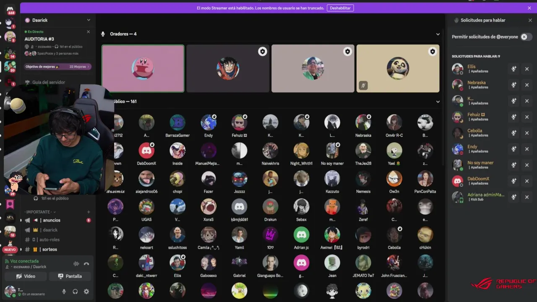The image size is (537, 302).
Task: Collapse the Oradores section
Action: 438,34
